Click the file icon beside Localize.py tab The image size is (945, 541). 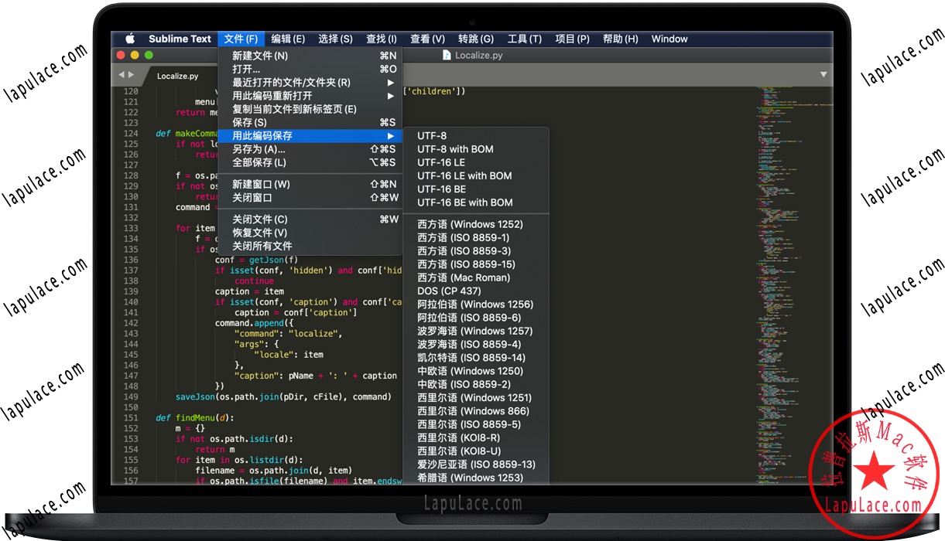click(x=447, y=55)
